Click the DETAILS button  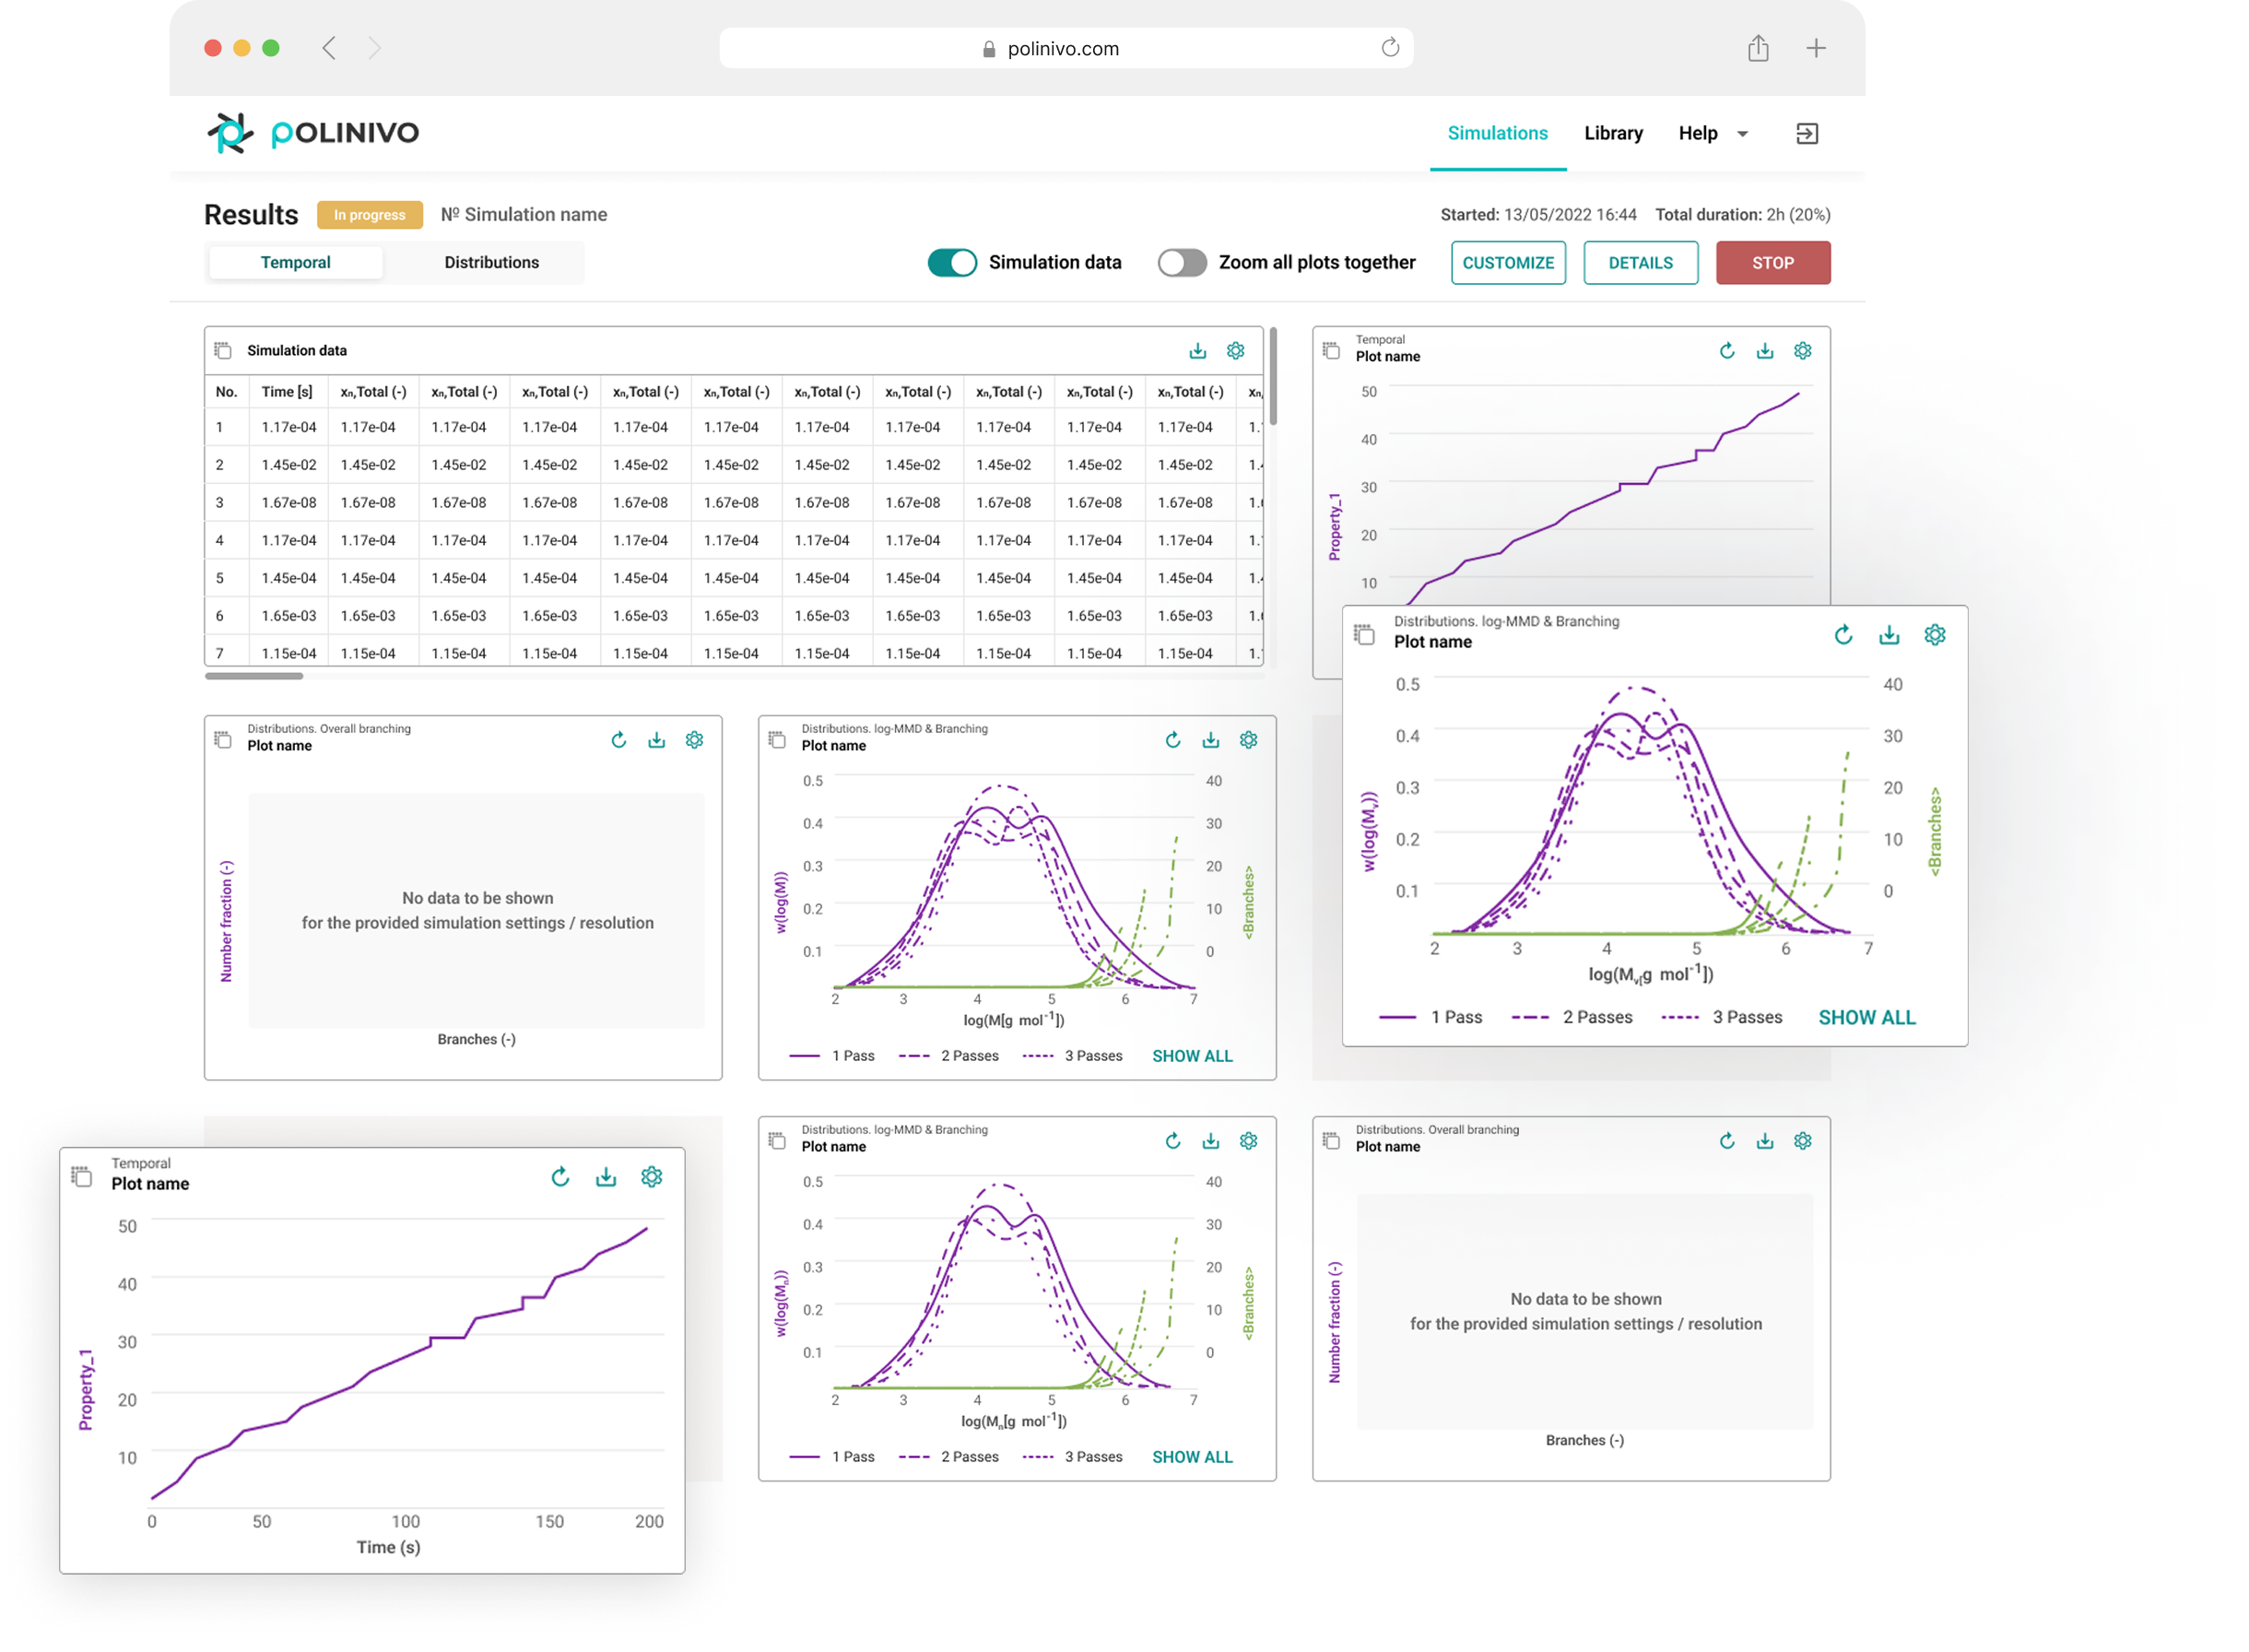tap(1641, 263)
